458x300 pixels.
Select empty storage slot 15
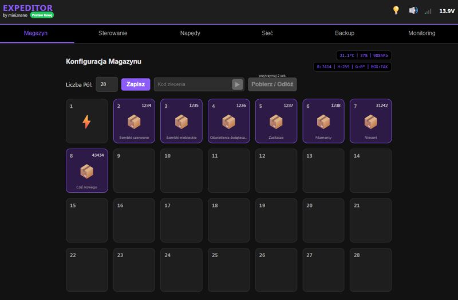(87, 220)
